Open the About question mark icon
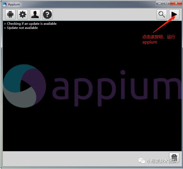The height and width of the screenshot is (169, 183). [47, 14]
